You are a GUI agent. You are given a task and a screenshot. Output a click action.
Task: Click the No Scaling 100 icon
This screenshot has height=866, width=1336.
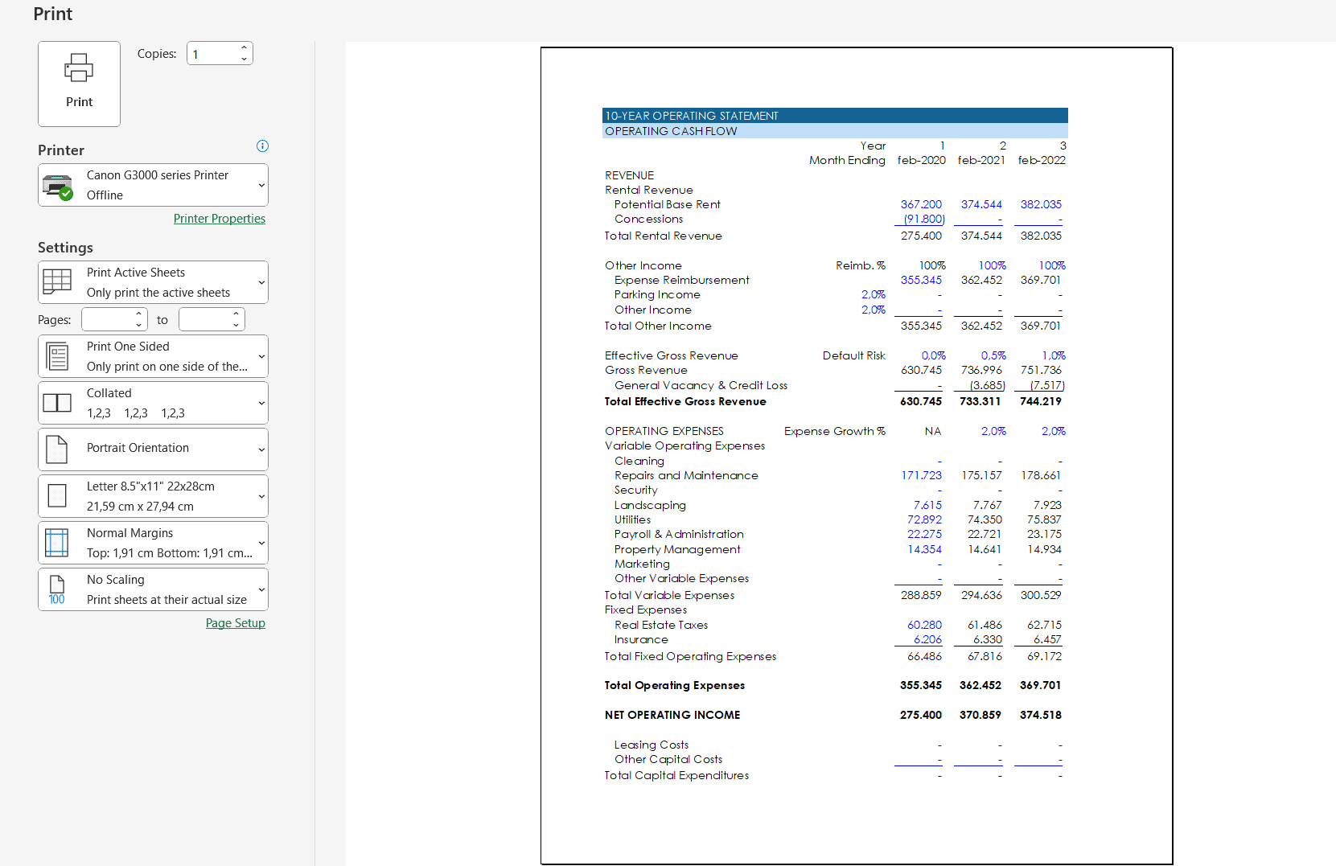tap(57, 589)
